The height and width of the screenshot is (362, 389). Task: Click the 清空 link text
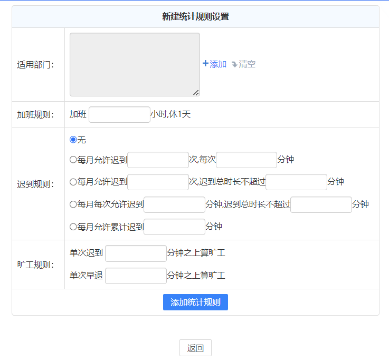tap(247, 64)
